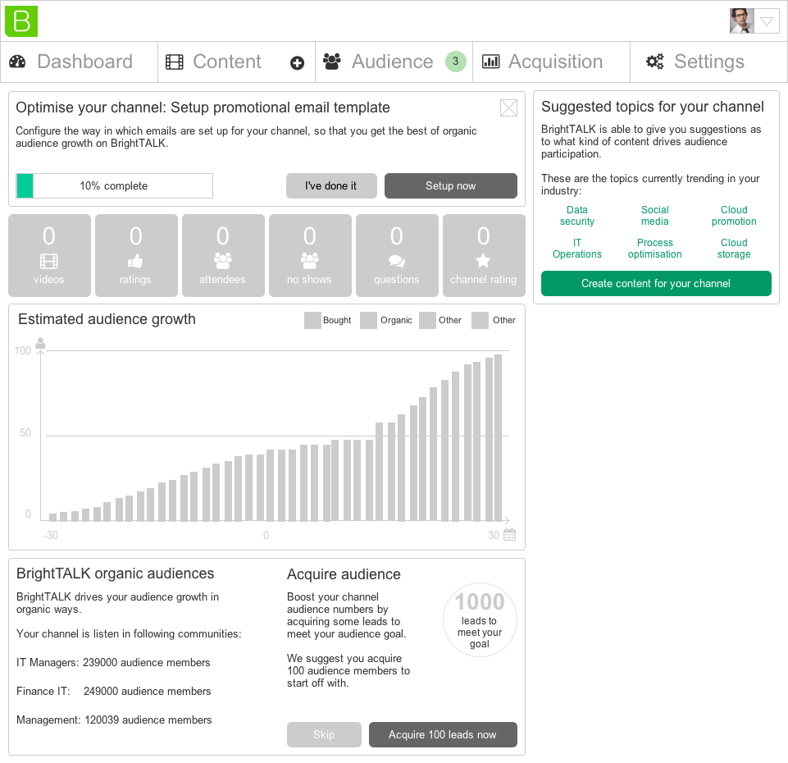Screen dimensions: 788x763
Task: Click the film icon in videos tile
Action: pyautogui.click(x=48, y=261)
